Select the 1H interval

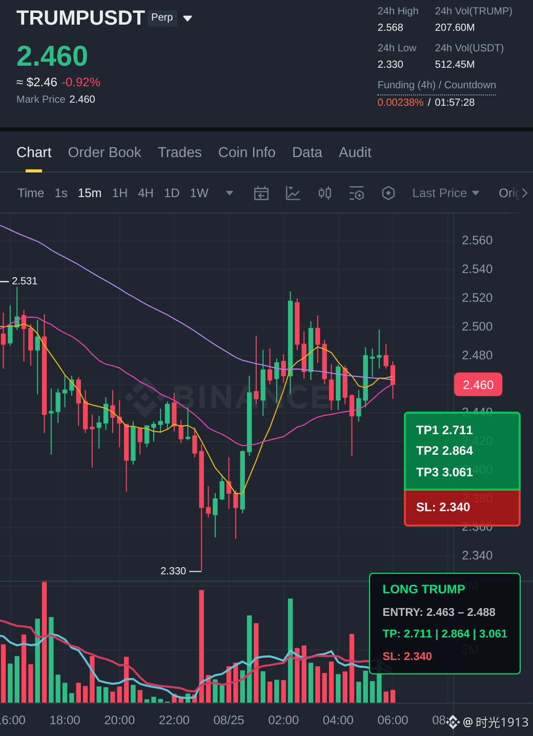click(x=120, y=193)
